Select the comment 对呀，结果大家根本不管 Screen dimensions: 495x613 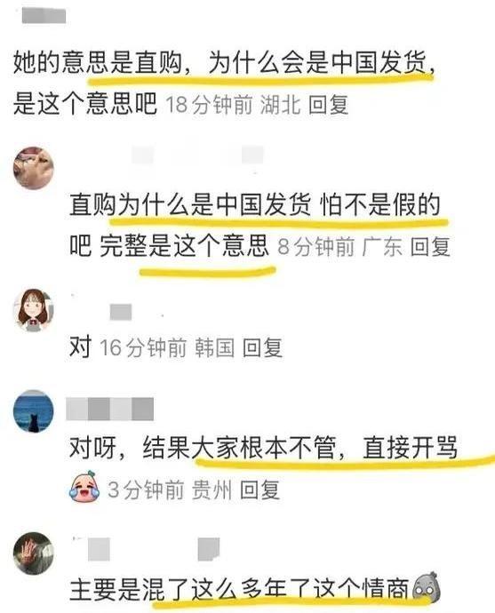pos(203,447)
